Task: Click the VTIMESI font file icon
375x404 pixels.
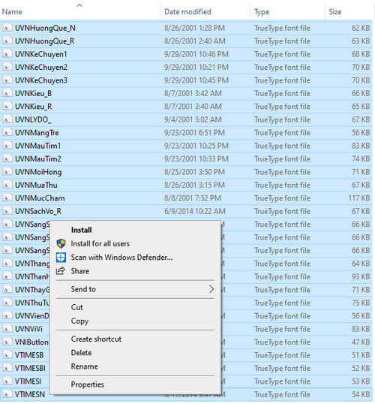Action: click(7, 381)
